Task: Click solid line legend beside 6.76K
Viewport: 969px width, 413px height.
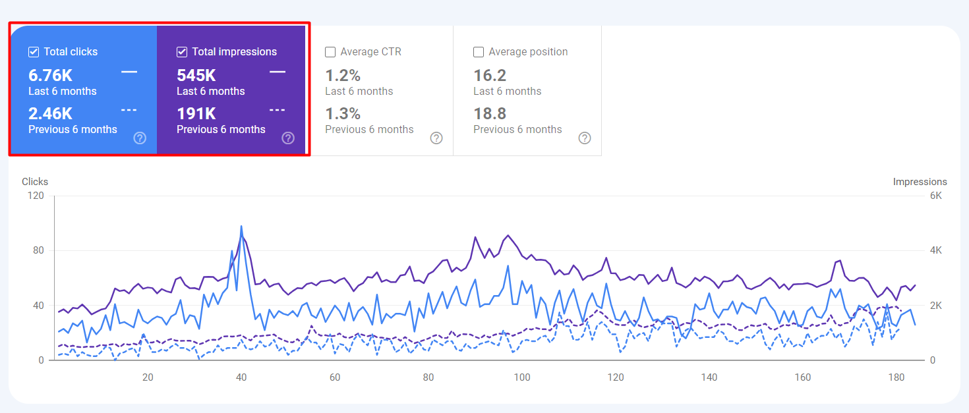Action: [129, 72]
